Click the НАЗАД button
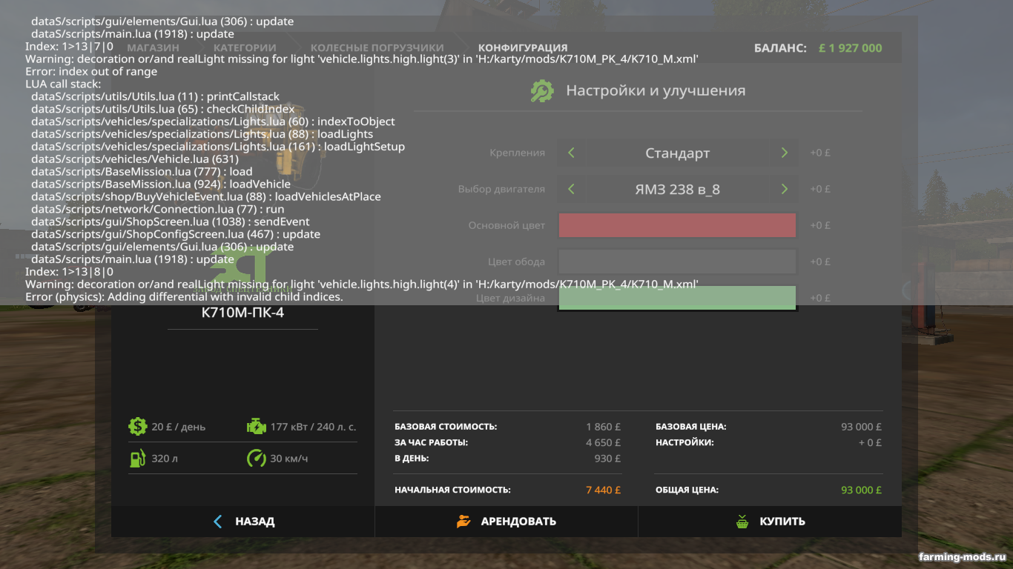The image size is (1013, 569). pos(243,522)
